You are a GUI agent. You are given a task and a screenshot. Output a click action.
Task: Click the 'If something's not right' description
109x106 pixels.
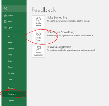pyautogui.click(x=70, y=36)
